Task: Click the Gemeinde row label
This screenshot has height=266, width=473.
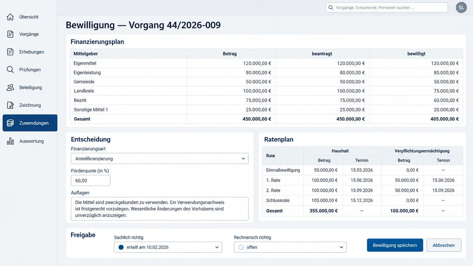Action: pos(84,82)
